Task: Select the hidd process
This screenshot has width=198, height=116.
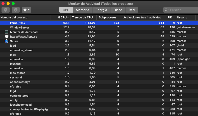Action: (13, 46)
